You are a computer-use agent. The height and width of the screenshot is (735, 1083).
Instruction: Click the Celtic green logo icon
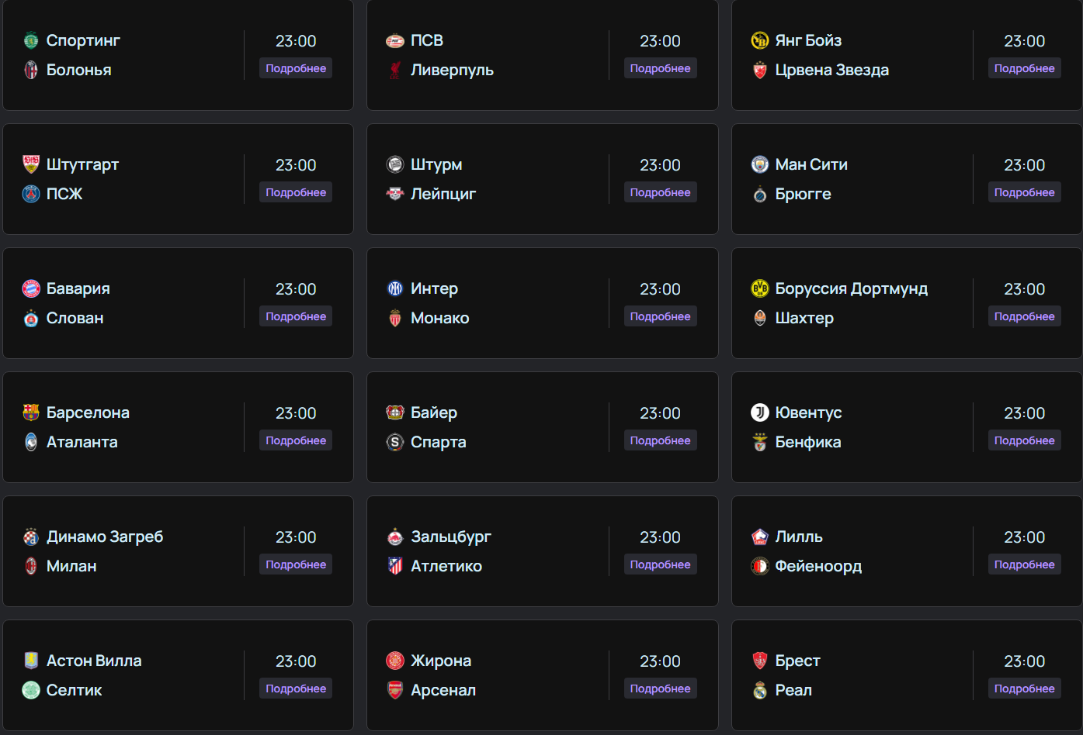coord(31,690)
